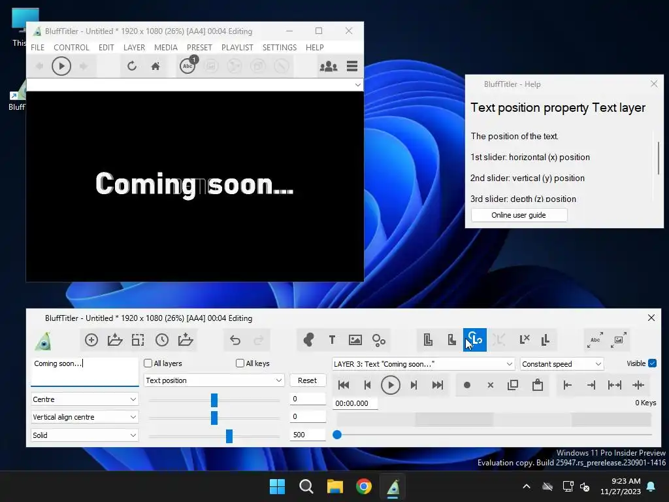Click the change effect blob icon
The image size is (669, 502).
[308, 340]
